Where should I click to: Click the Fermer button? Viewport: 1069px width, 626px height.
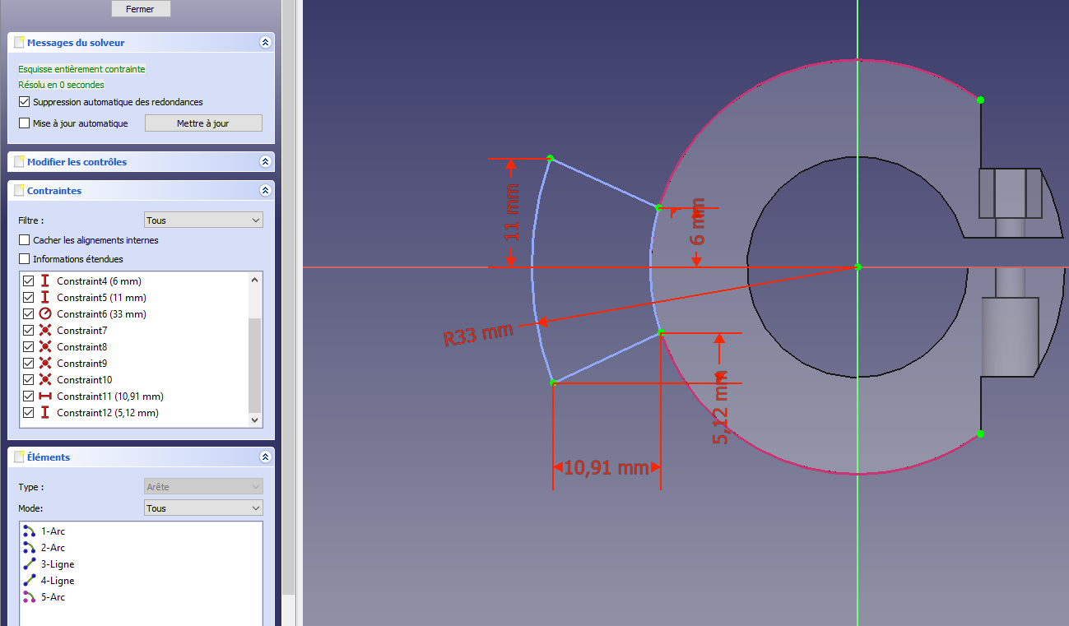[141, 9]
